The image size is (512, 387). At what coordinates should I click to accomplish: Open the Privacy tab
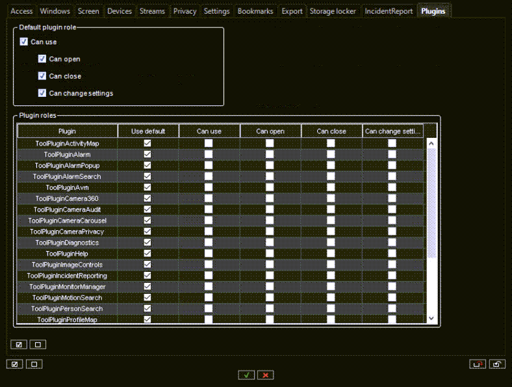[x=185, y=11]
